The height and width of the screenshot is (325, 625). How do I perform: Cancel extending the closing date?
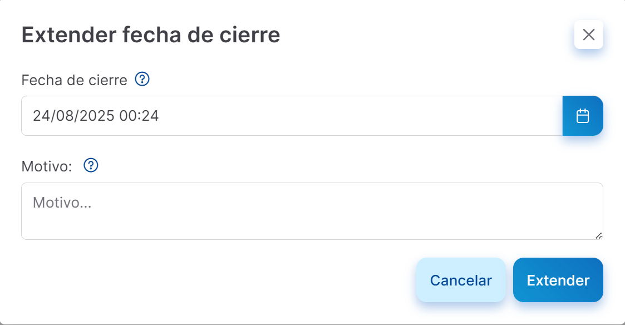pyautogui.click(x=461, y=280)
